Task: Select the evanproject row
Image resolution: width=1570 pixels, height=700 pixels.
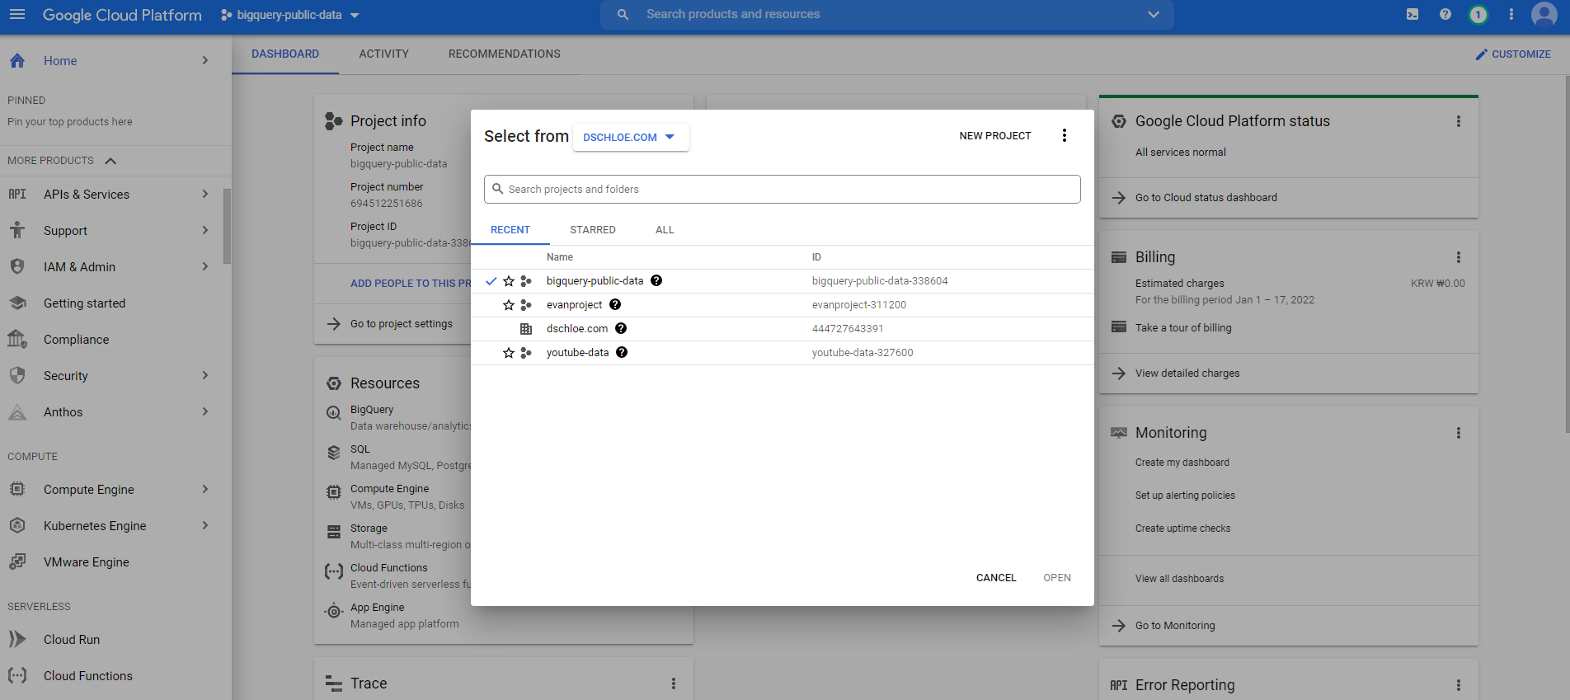Action: (783, 305)
